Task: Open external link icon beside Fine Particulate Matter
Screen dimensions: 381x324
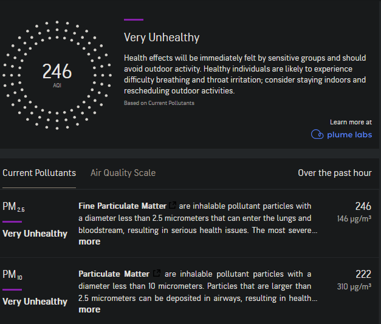Action: [172, 206]
